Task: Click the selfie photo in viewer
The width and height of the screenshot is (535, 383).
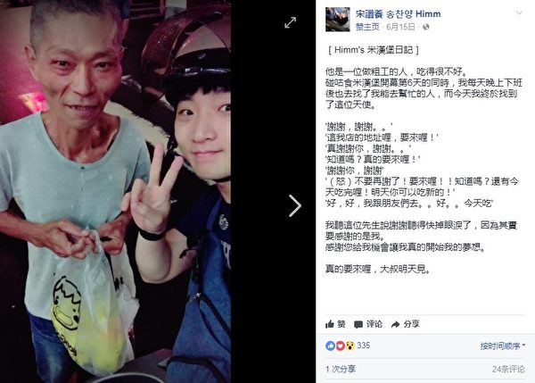Action: coord(115,191)
